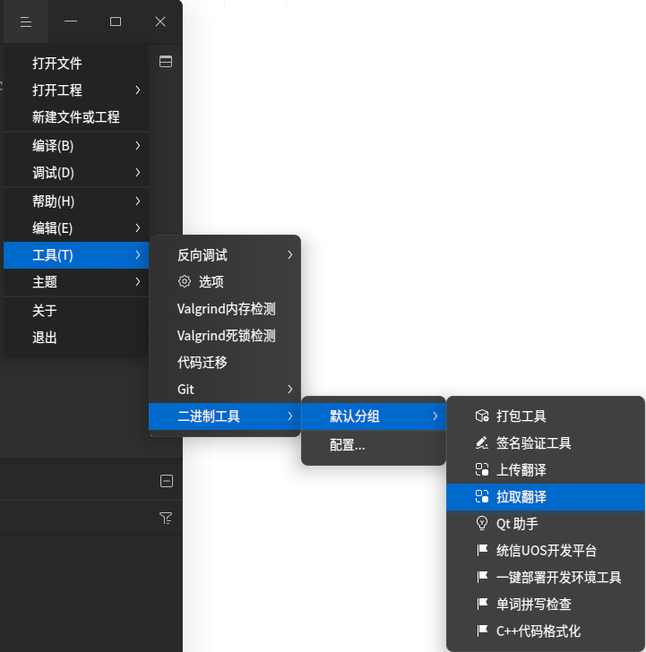Select 打开文件 in main menu
The width and height of the screenshot is (646, 652).
pyautogui.click(x=57, y=64)
